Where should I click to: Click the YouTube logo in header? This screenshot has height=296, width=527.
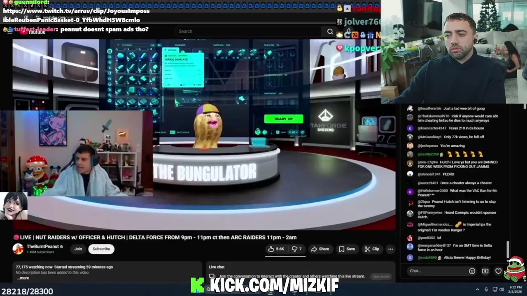(x=33, y=32)
